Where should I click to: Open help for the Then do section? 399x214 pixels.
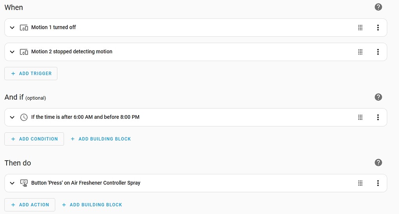click(378, 163)
